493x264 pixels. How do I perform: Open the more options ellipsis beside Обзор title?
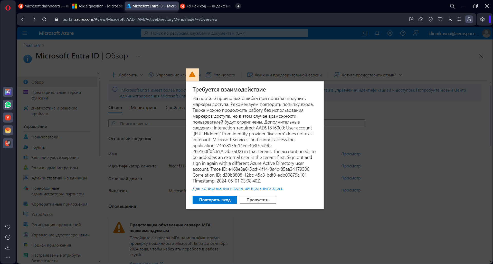pyautogui.click(x=138, y=56)
